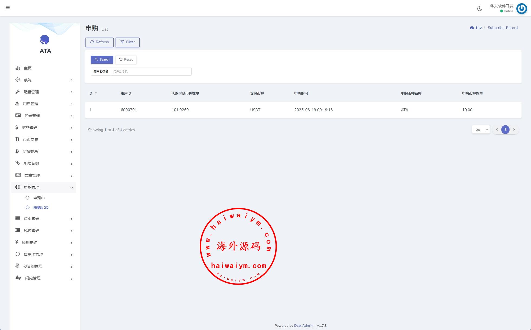Select the 申购记录 submenu item
The image size is (531, 330).
click(41, 208)
